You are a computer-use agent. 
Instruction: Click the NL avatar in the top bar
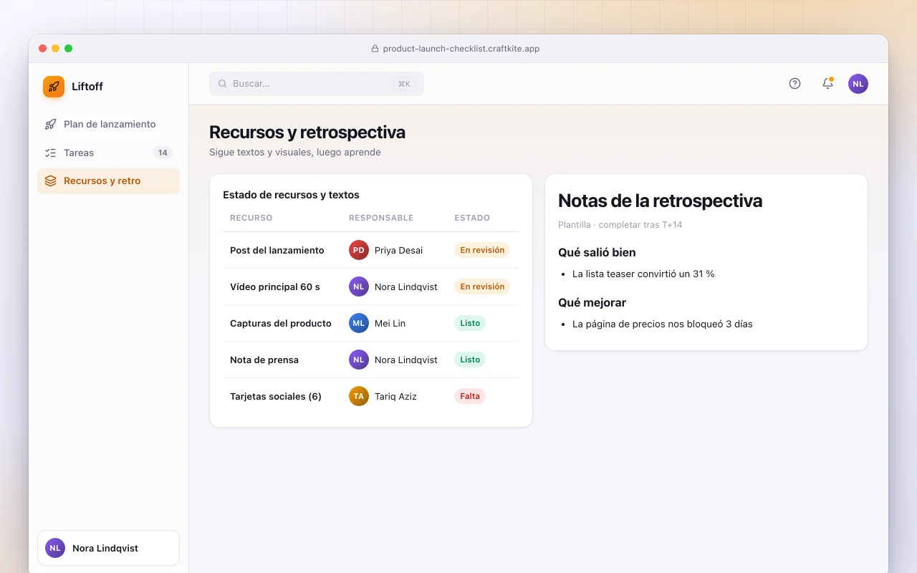(858, 84)
